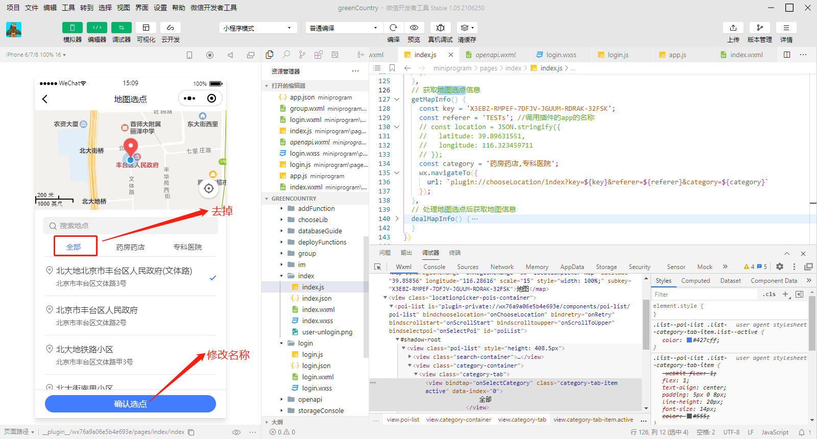Mute the simulator sound

(230, 55)
